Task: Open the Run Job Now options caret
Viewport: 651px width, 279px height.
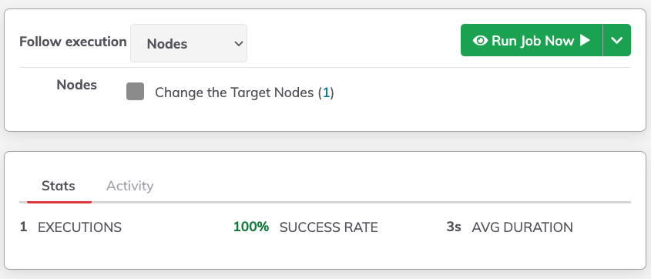Action: (x=617, y=40)
